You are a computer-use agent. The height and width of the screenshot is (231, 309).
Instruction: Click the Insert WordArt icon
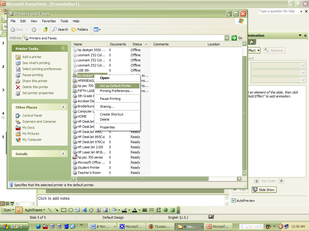coord(84,210)
